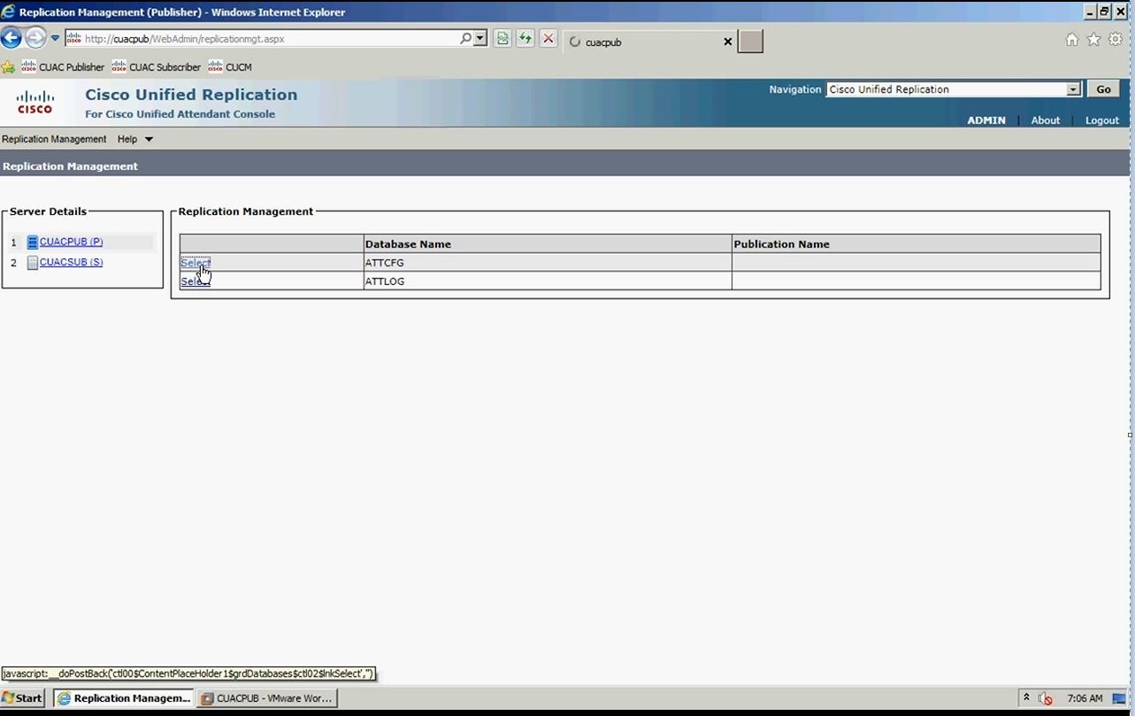1135x716 pixels.
Task: Show hidden tray icons arrow
Action: [x=1026, y=697]
